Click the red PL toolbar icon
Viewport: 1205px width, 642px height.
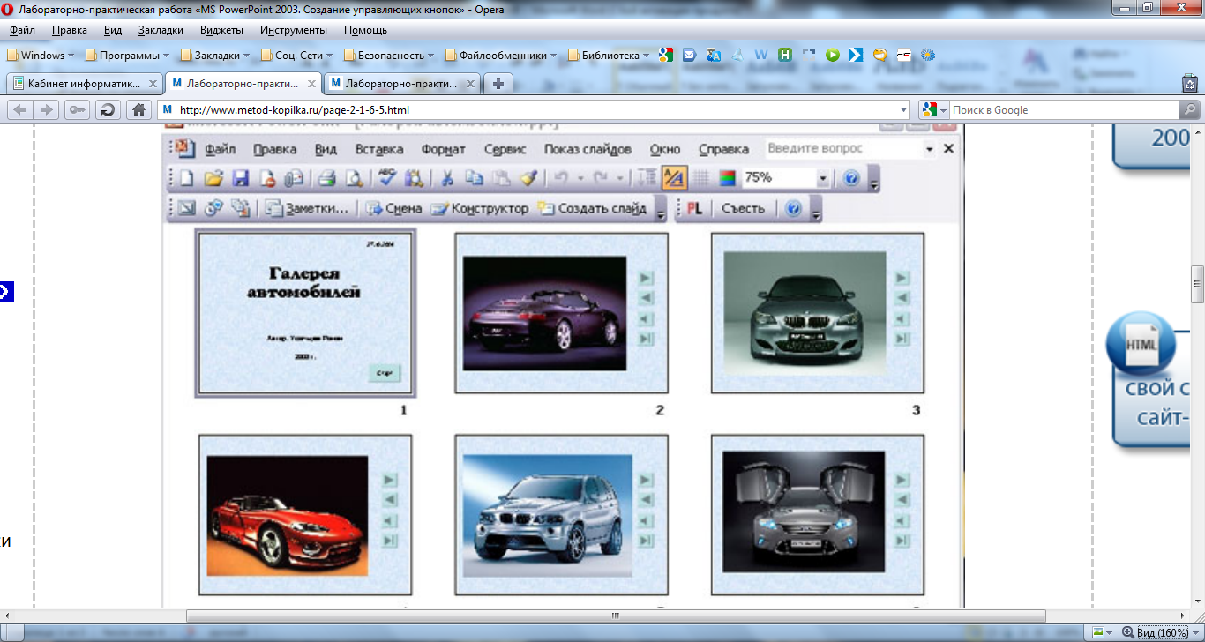694,209
